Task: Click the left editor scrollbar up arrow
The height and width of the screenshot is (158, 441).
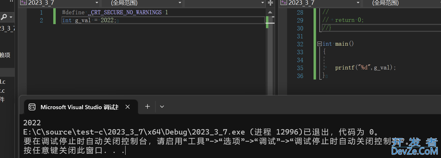Action: (270, 12)
